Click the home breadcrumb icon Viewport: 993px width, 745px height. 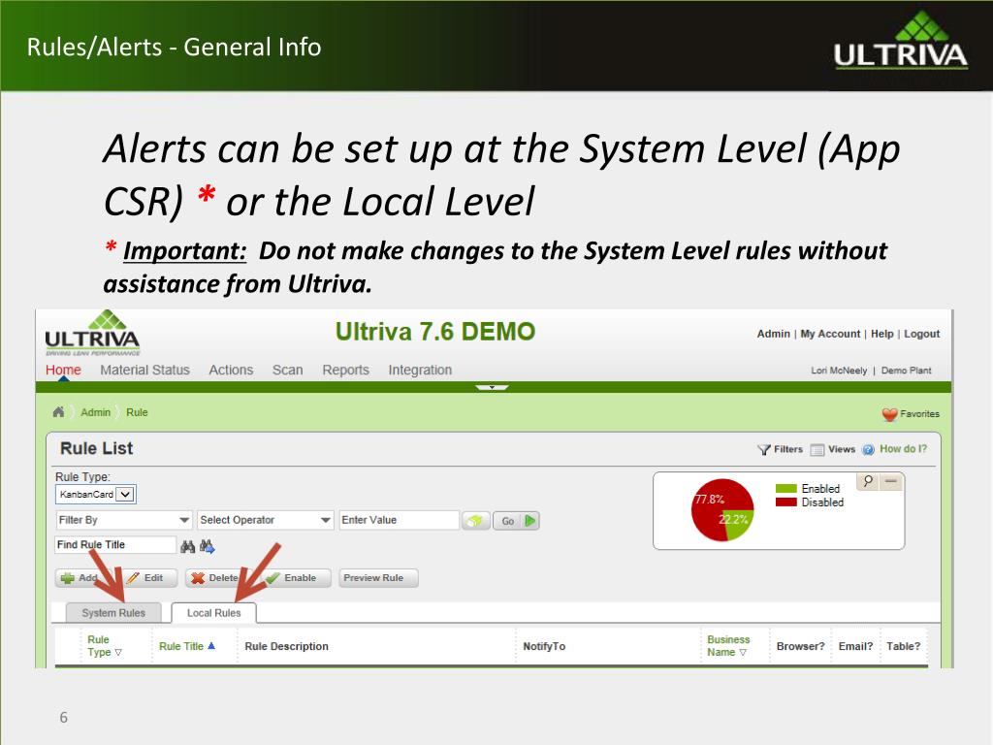58,412
